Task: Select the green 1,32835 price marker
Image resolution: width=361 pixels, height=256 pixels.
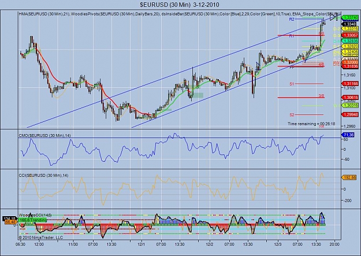Action: pyautogui.click(x=350, y=41)
